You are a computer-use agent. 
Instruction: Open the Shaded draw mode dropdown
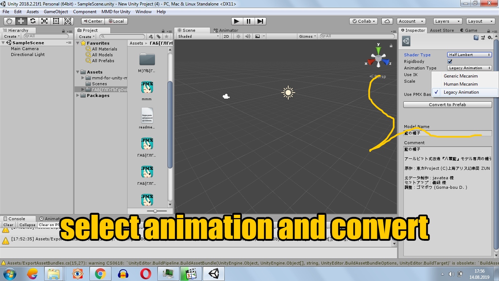[x=198, y=36]
